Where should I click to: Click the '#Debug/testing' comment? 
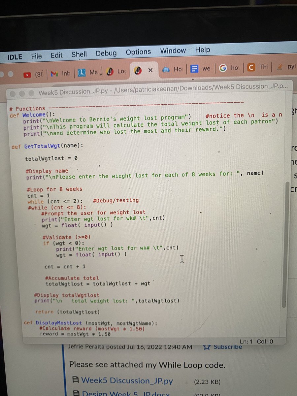(x=116, y=200)
